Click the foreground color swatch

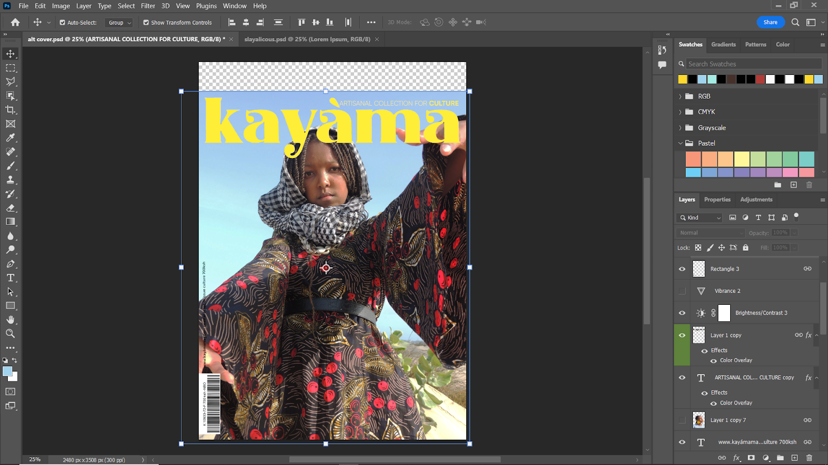coord(7,371)
